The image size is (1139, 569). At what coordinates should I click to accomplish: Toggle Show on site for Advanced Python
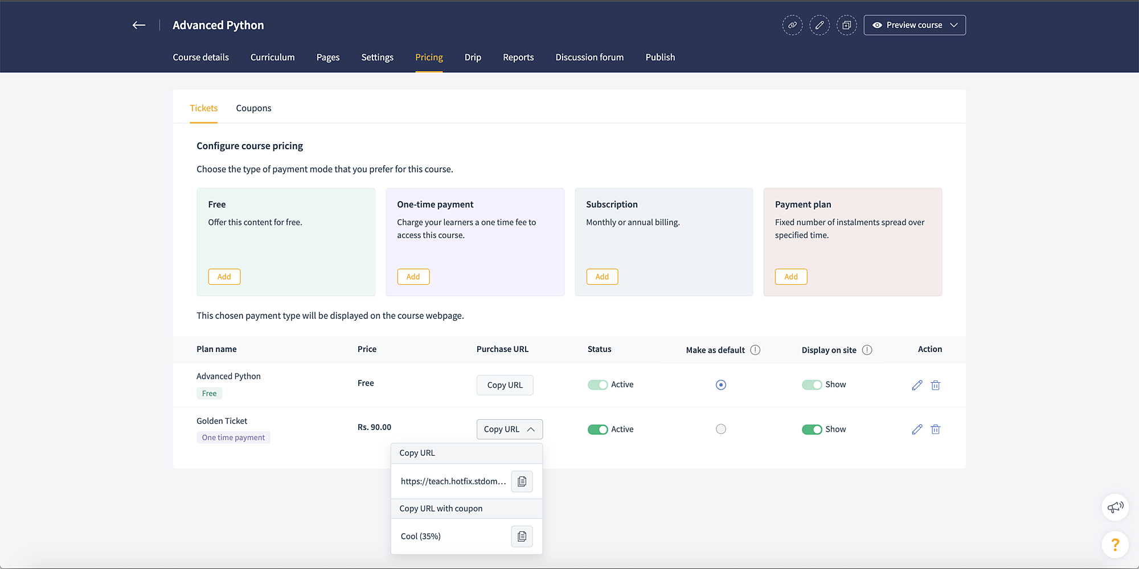pyautogui.click(x=812, y=385)
